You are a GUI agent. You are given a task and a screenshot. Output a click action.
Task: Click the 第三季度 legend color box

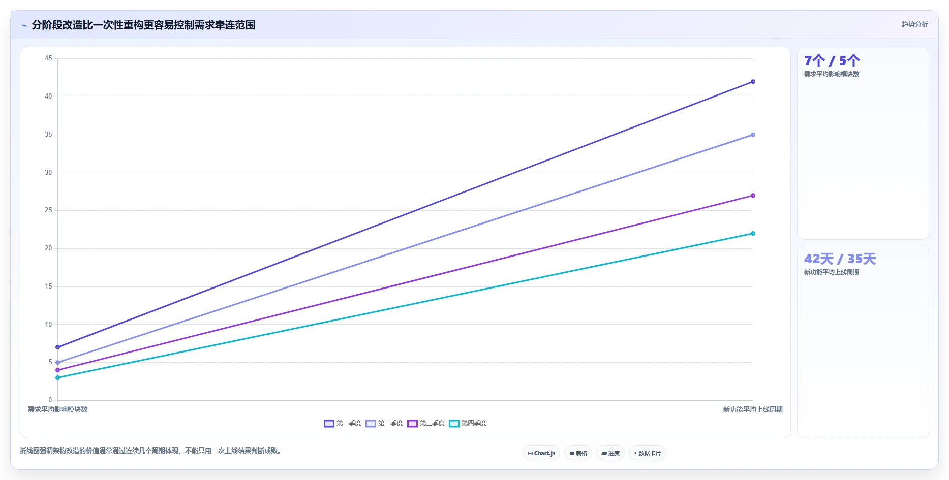tap(412, 423)
